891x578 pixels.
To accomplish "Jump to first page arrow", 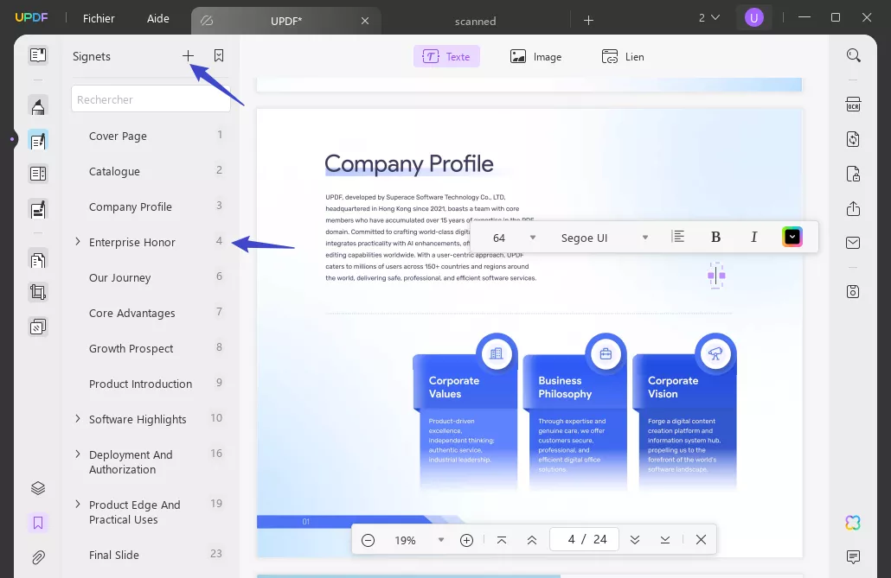I will (502, 540).
